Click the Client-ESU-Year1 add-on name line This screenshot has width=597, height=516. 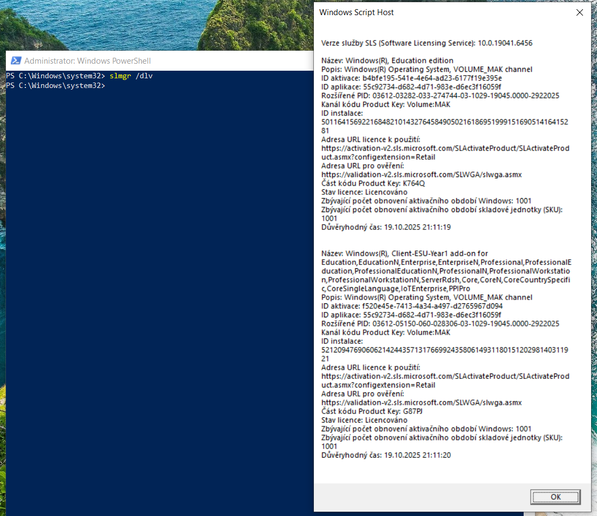404,253
